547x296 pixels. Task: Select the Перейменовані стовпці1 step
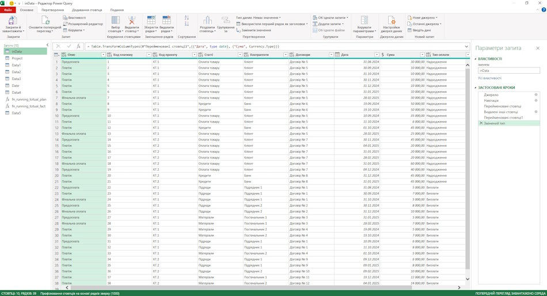tap(503, 117)
